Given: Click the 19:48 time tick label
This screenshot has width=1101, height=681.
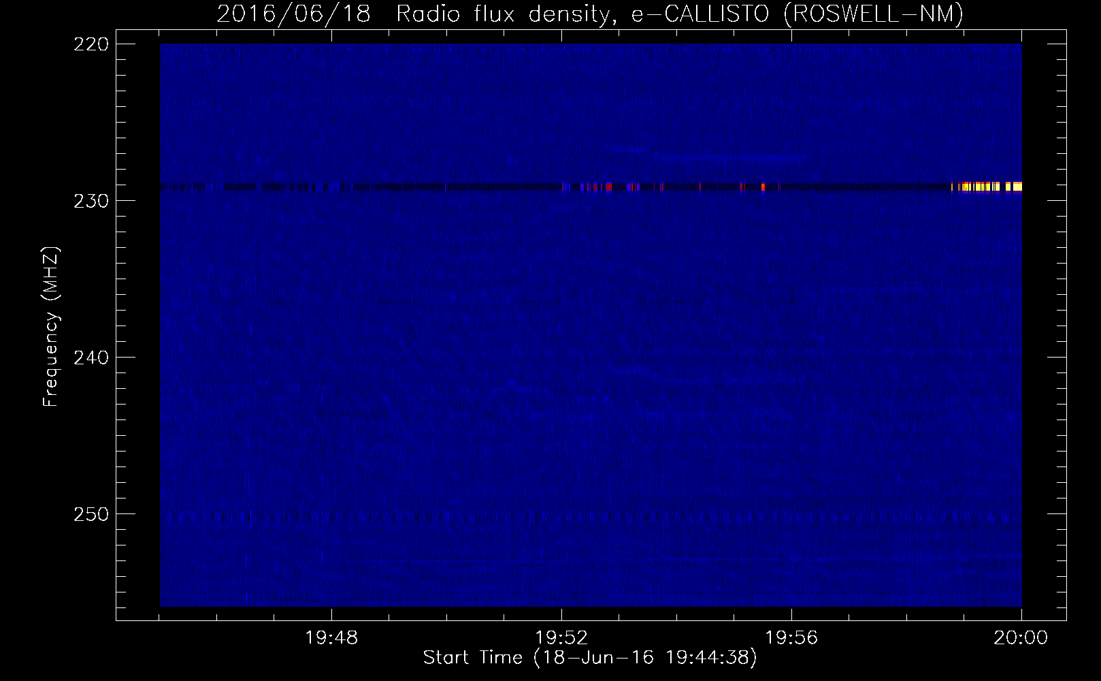Looking at the screenshot, I should [x=331, y=638].
